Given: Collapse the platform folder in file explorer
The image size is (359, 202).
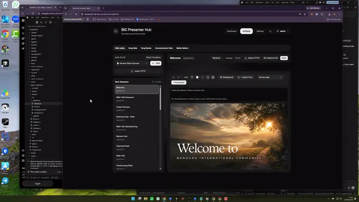Looking at the screenshot, I should (36, 100).
